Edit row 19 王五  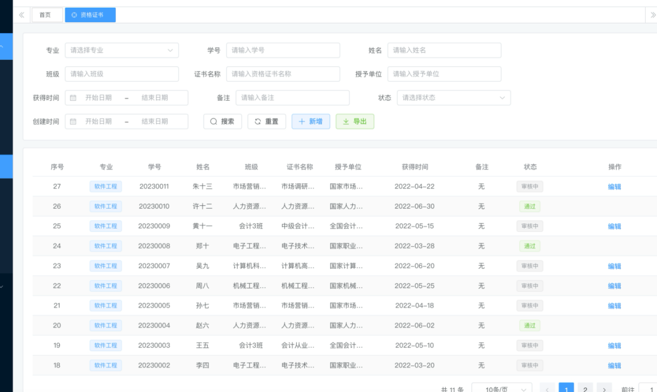pos(615,346)
